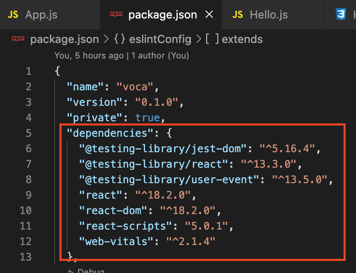The width and height of the screenshot is (356, 273).
Task: Click the "^5.16.4" version value
Action: click(287, 149)
